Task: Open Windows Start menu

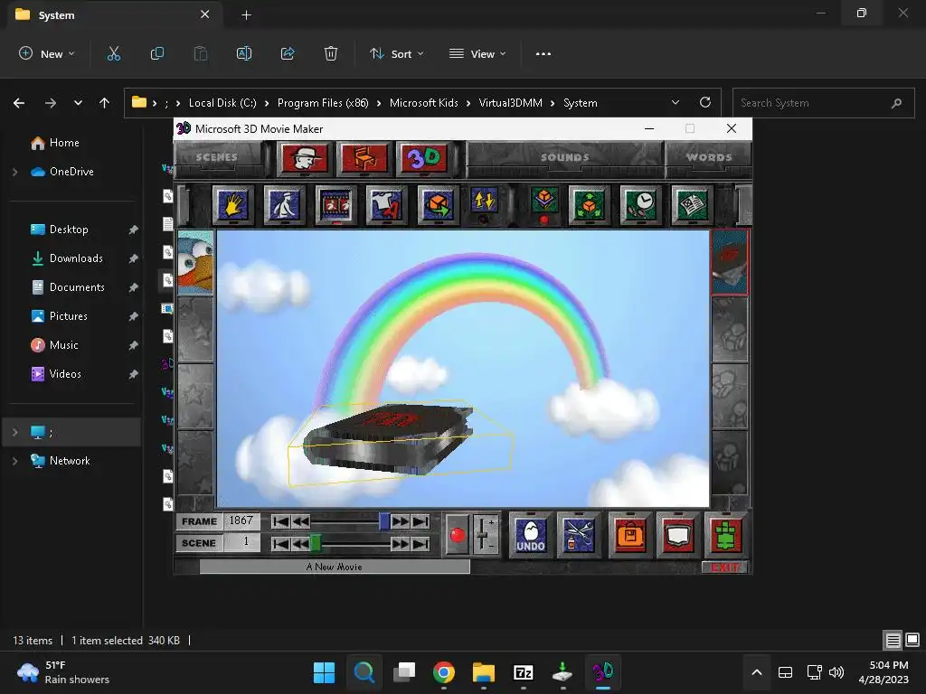Action: point(324,672)
